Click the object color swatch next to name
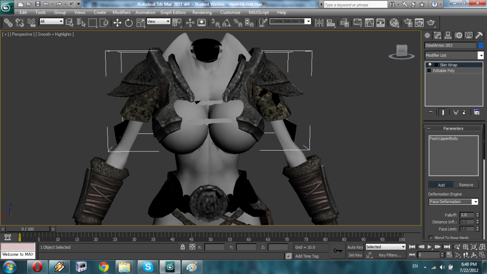The width and height of the screenshot is (487, 274). 481,45
